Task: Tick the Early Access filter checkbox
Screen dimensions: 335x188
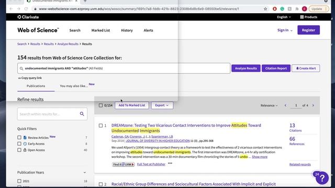Action: click(x=19, y=144)
